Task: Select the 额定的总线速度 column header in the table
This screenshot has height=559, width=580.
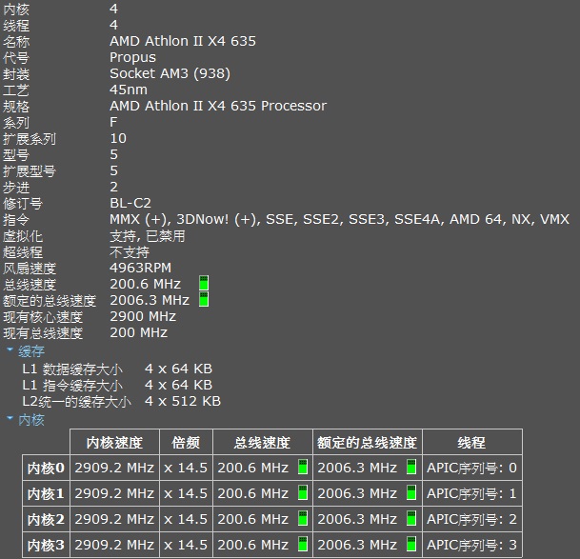Action: tap(368, 442)
